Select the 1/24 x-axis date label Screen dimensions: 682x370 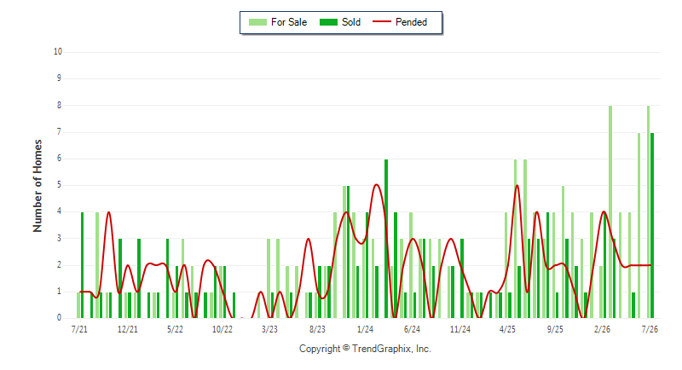point(365,329)
